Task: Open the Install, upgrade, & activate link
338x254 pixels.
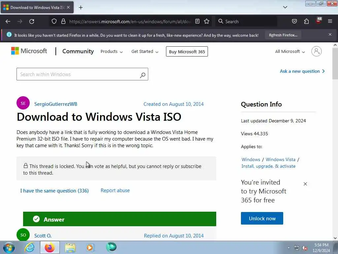Action: click(x=268, y=166)
